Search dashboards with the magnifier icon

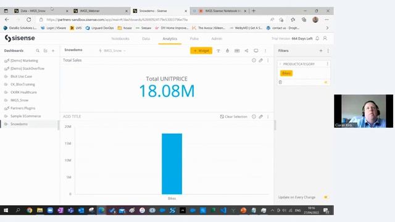38,51
